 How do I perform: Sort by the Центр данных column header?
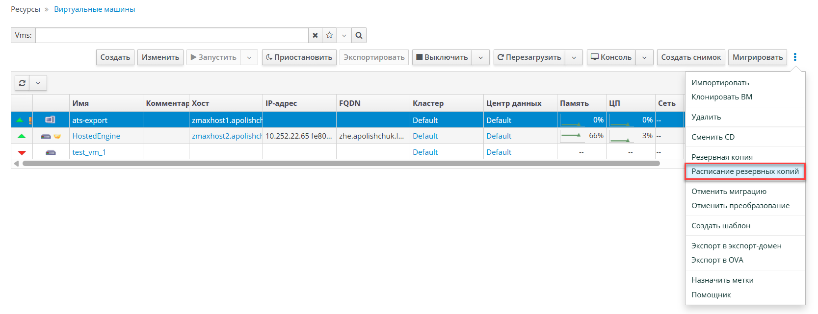(520, 103)
